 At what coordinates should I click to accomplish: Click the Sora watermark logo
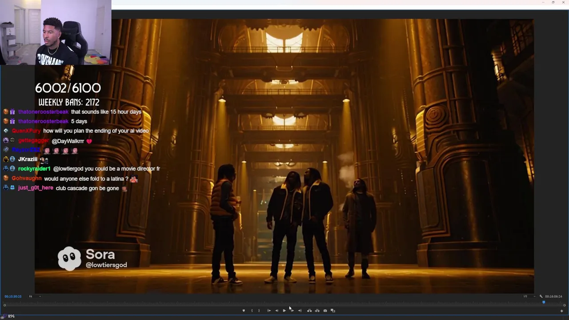tap(69, 259)
